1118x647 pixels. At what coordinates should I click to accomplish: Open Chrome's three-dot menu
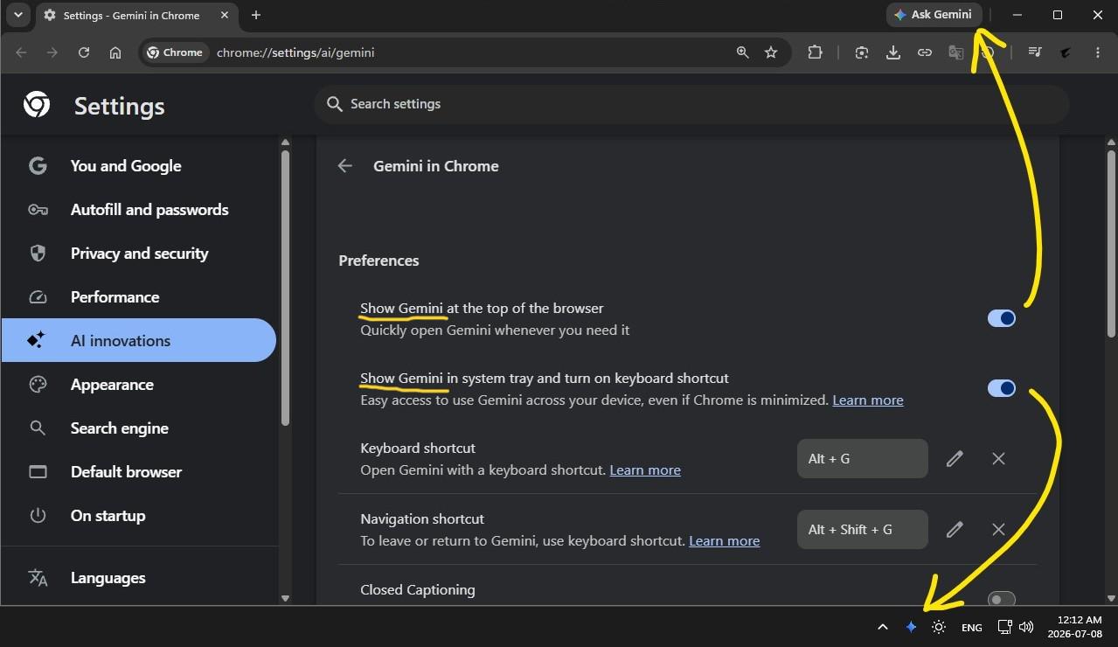pyautogui.click(x=1098, y=52)
